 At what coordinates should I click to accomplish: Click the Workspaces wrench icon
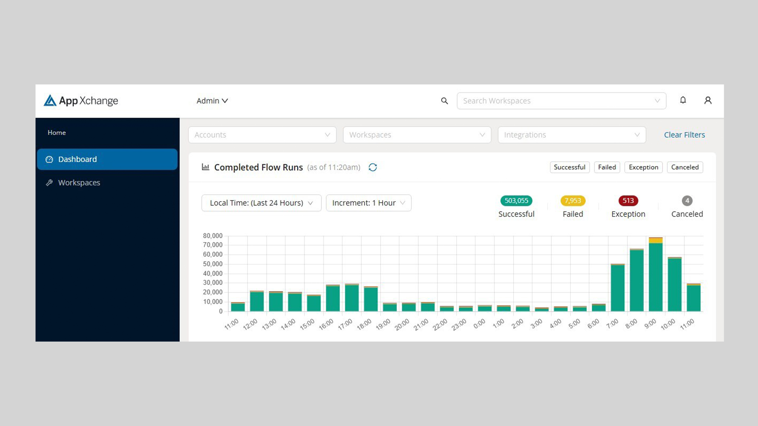[x=49, y=183]
